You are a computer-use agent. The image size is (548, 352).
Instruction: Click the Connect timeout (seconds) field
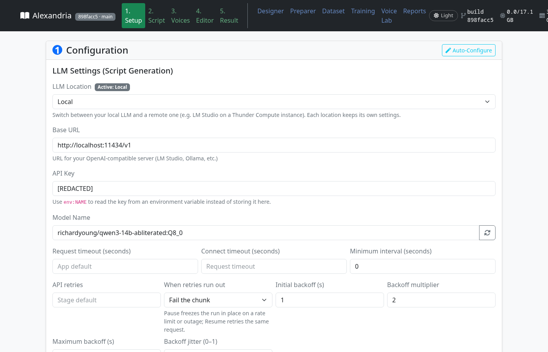pyautogui.click(x=274, y=266)
